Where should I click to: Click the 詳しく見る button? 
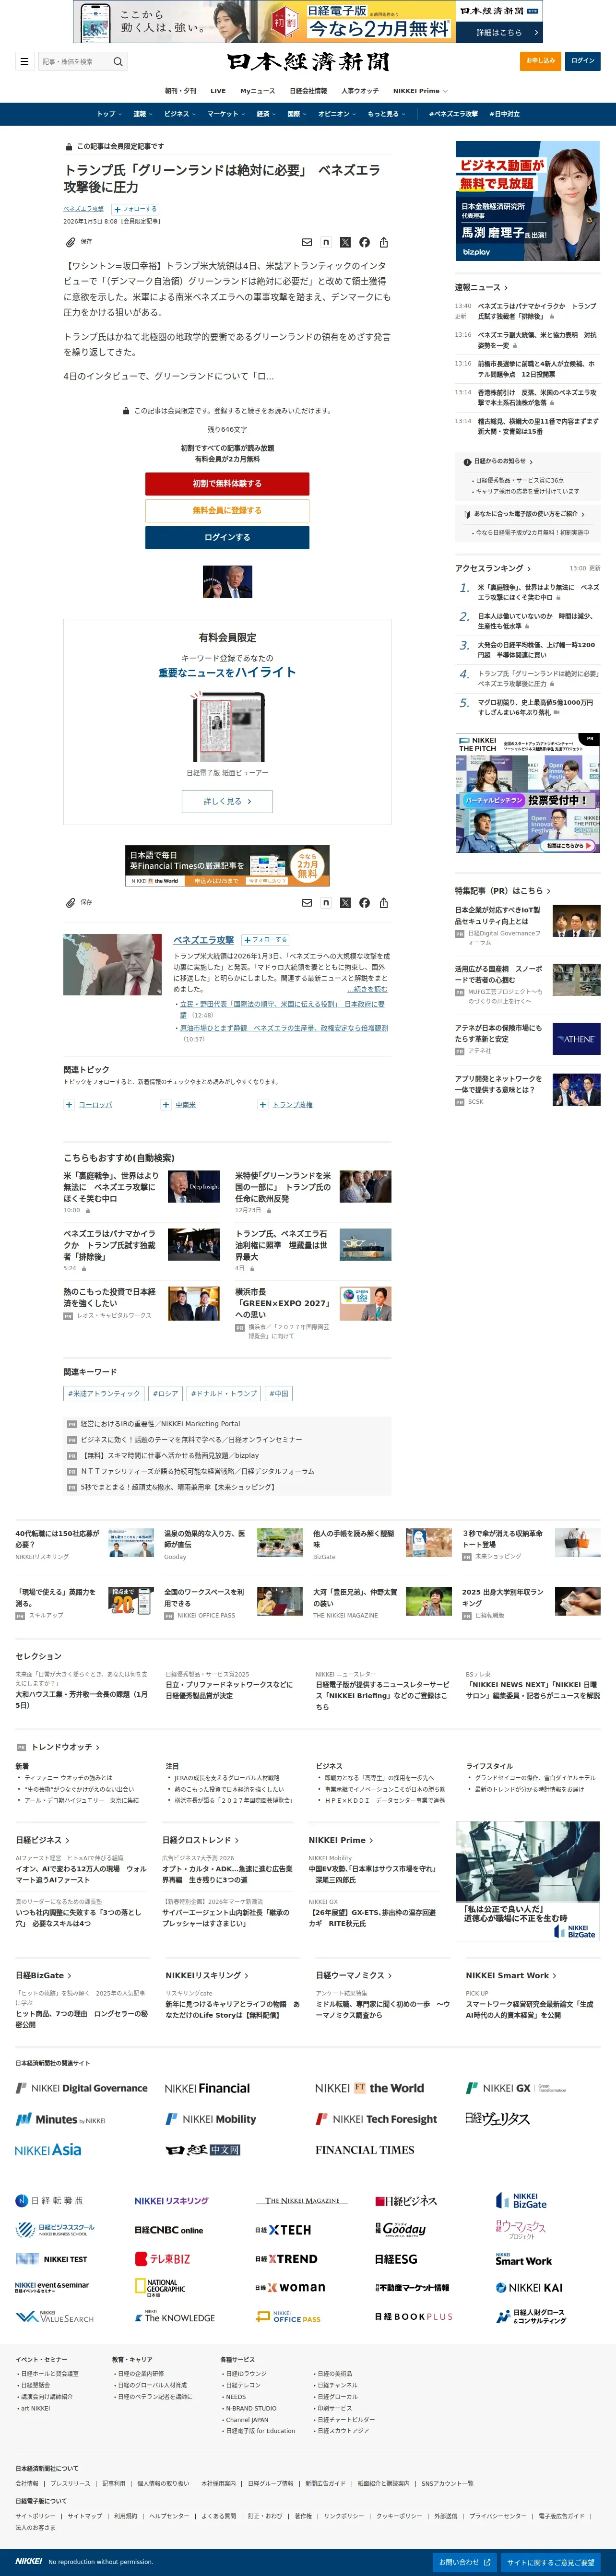227,801
